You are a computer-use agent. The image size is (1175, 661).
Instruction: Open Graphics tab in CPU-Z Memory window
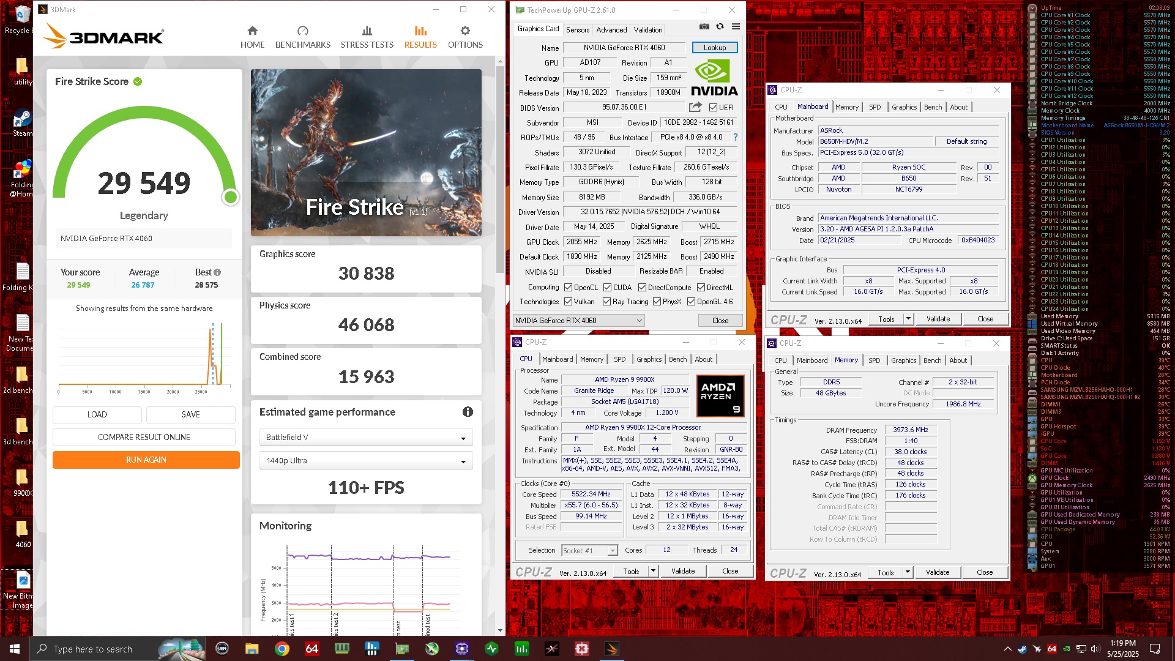903,360
